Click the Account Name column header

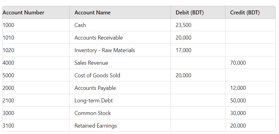click(92, 13)
